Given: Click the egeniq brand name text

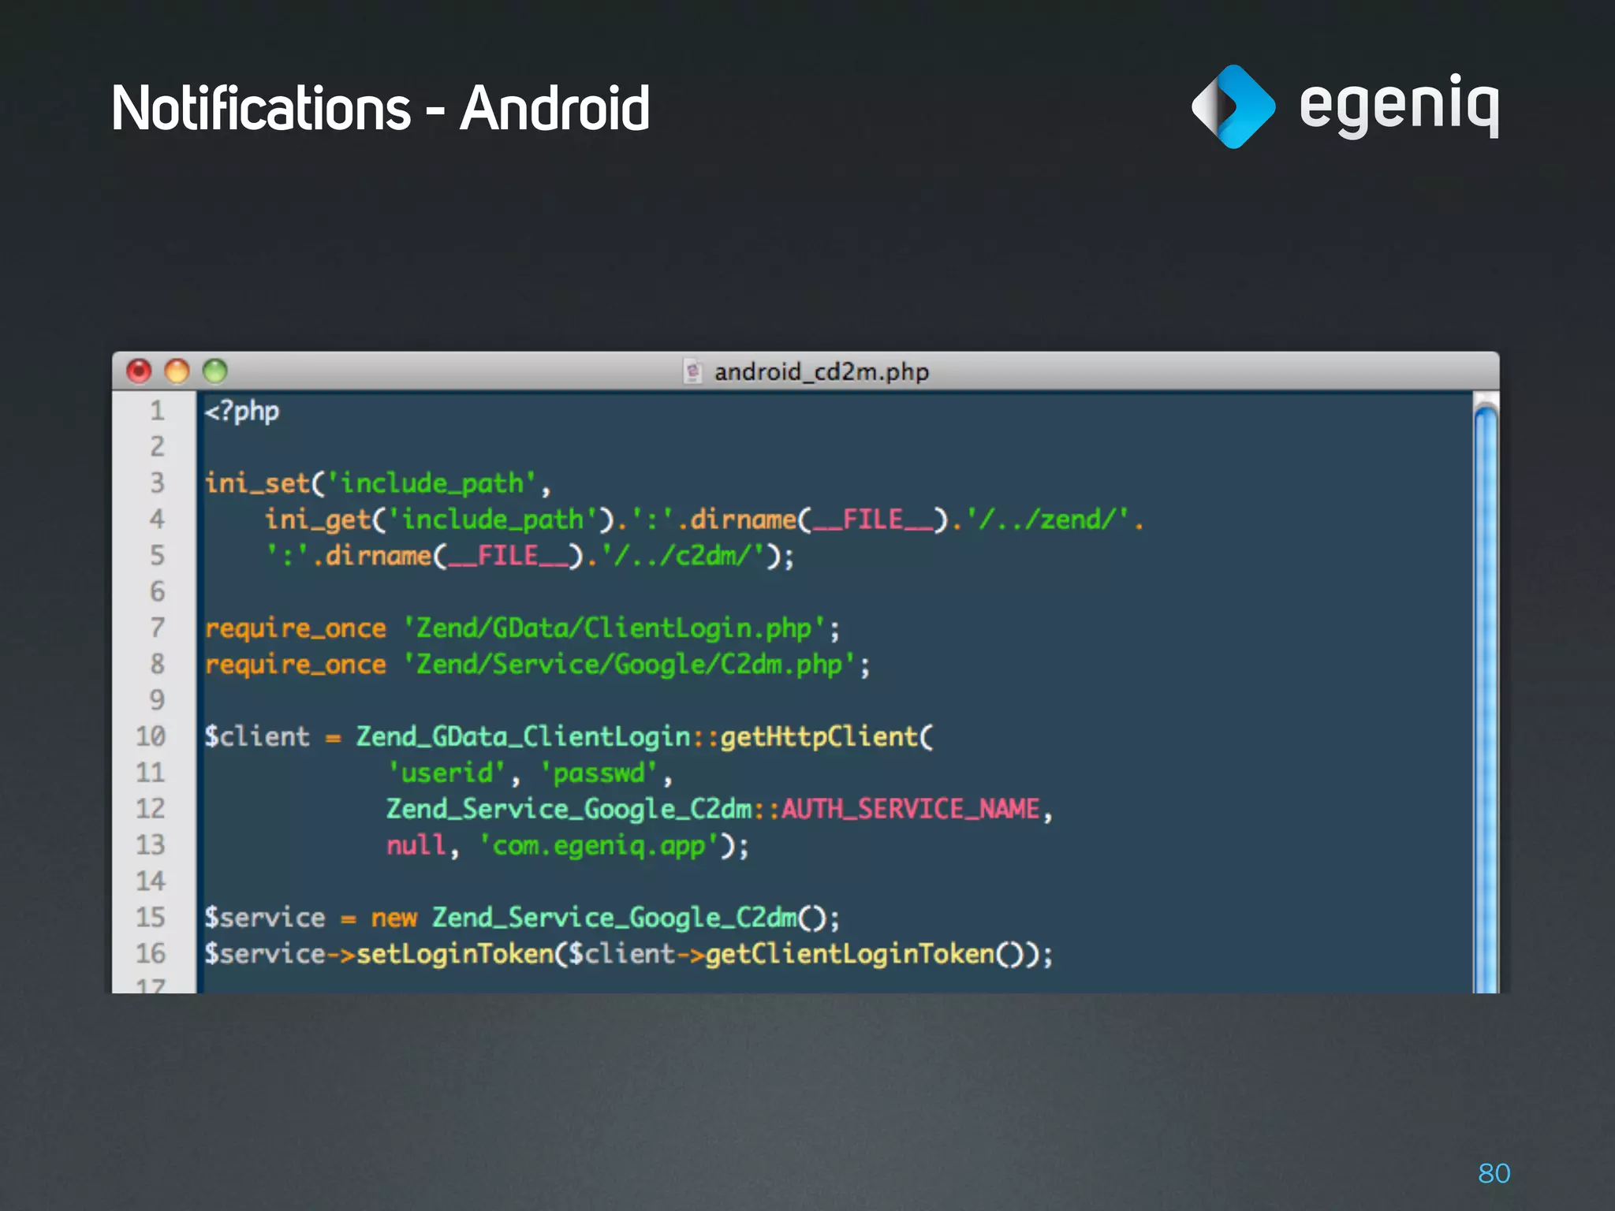Looking at the screenshot, I should [1399, 106].
